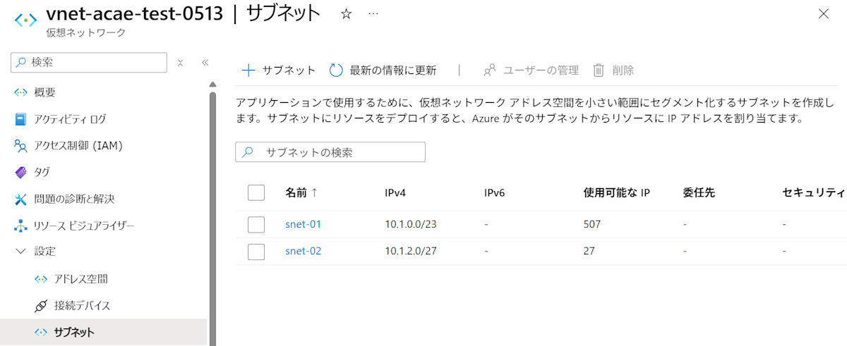Image resolution: width=847 pixels, height=346 pixels.
Task: Click the アドレス空間 icon
Action: tap(41, 279)
